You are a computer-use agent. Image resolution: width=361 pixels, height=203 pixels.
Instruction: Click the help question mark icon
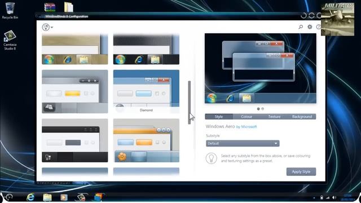pyautogui.click(x=319, y=27)
